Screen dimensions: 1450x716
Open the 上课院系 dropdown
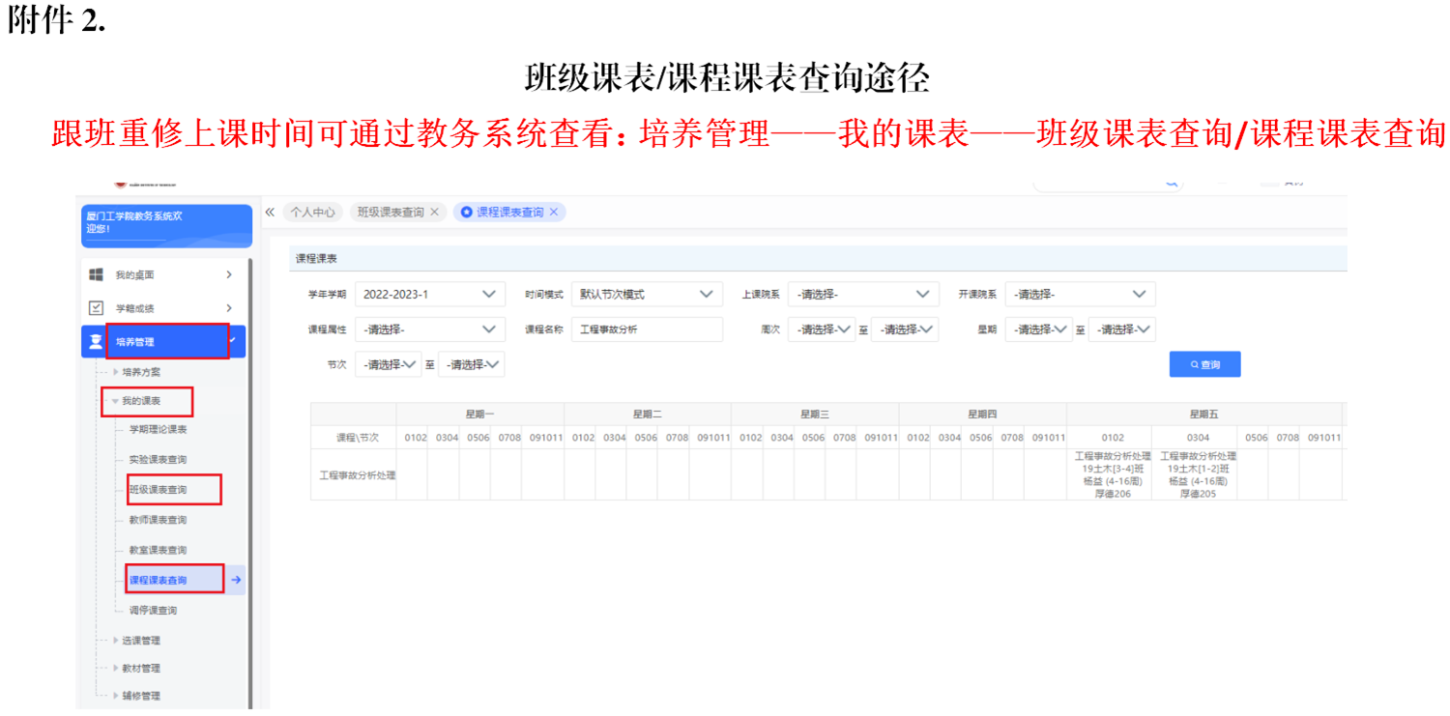pos(863,294)
